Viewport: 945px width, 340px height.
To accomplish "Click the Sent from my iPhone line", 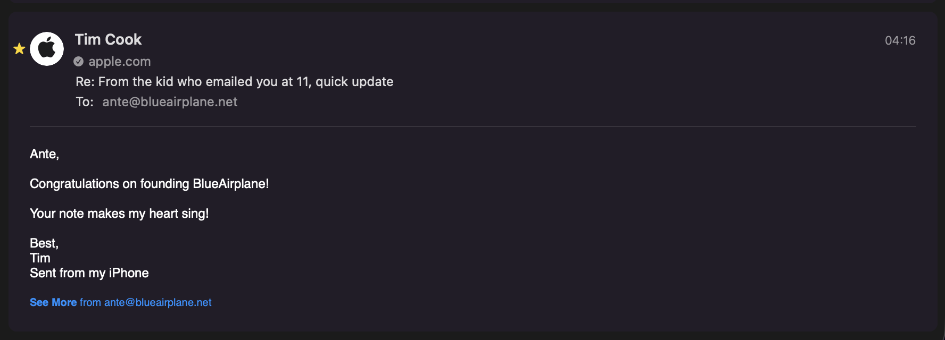I will point(89,273).
